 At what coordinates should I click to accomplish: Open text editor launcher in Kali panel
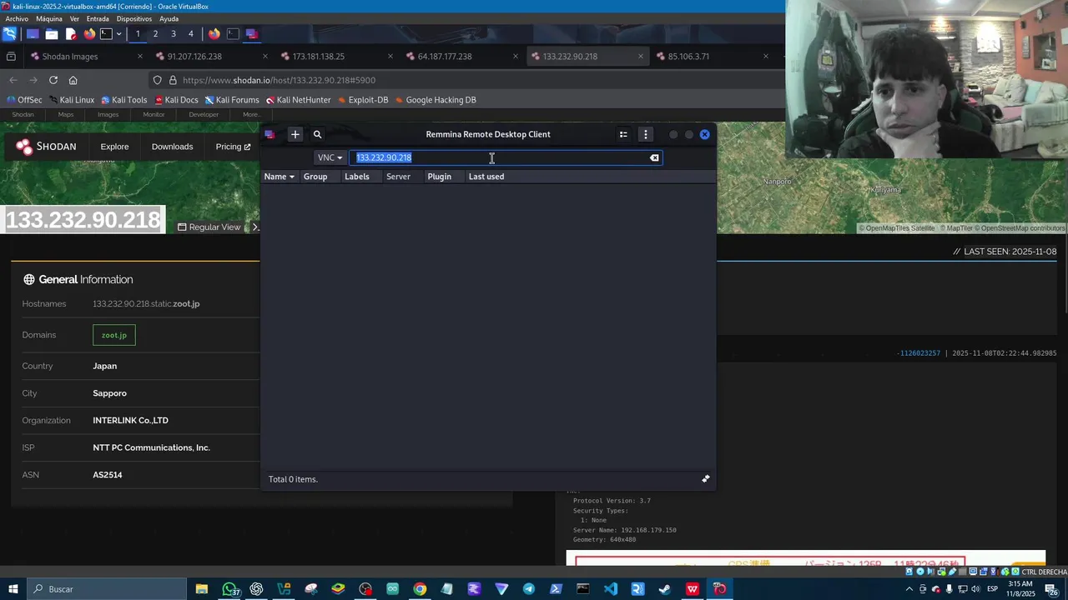(x=71, y=34)
